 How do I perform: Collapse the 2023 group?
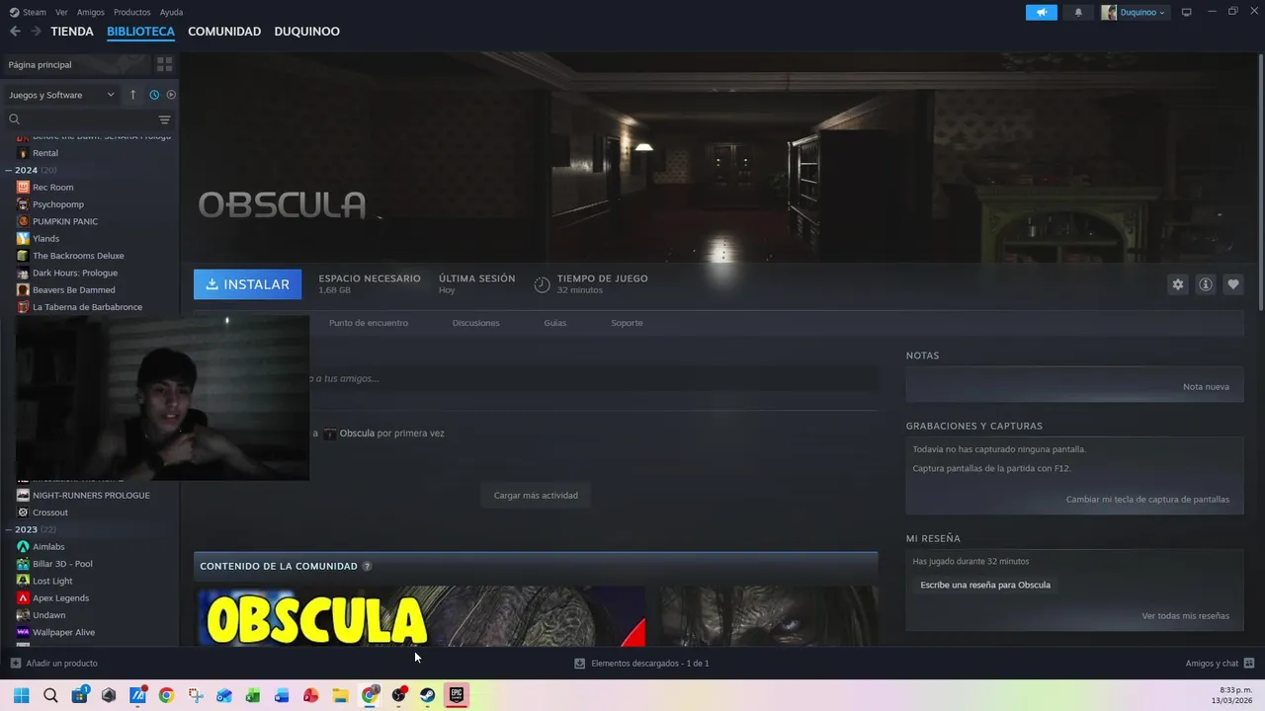(x=9, y=530)
